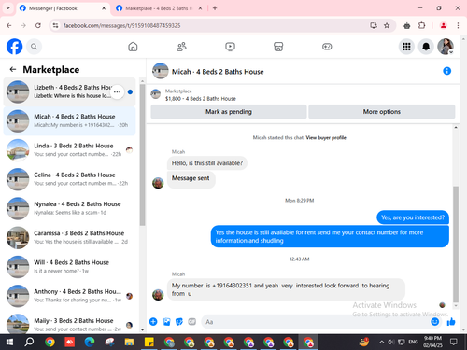The width and height of the screenshot is (467, 350).
Task: Open conversation info icon for Micah chat
Action: (x=446, y=71)
